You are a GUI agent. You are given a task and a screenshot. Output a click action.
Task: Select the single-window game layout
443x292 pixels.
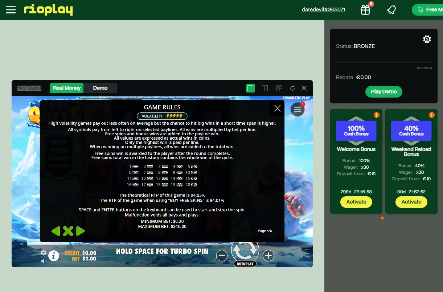pyautogui.click(x=250, y=88)
